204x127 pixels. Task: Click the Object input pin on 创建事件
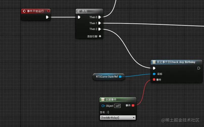pyautogui.click(x=103, y=106)
